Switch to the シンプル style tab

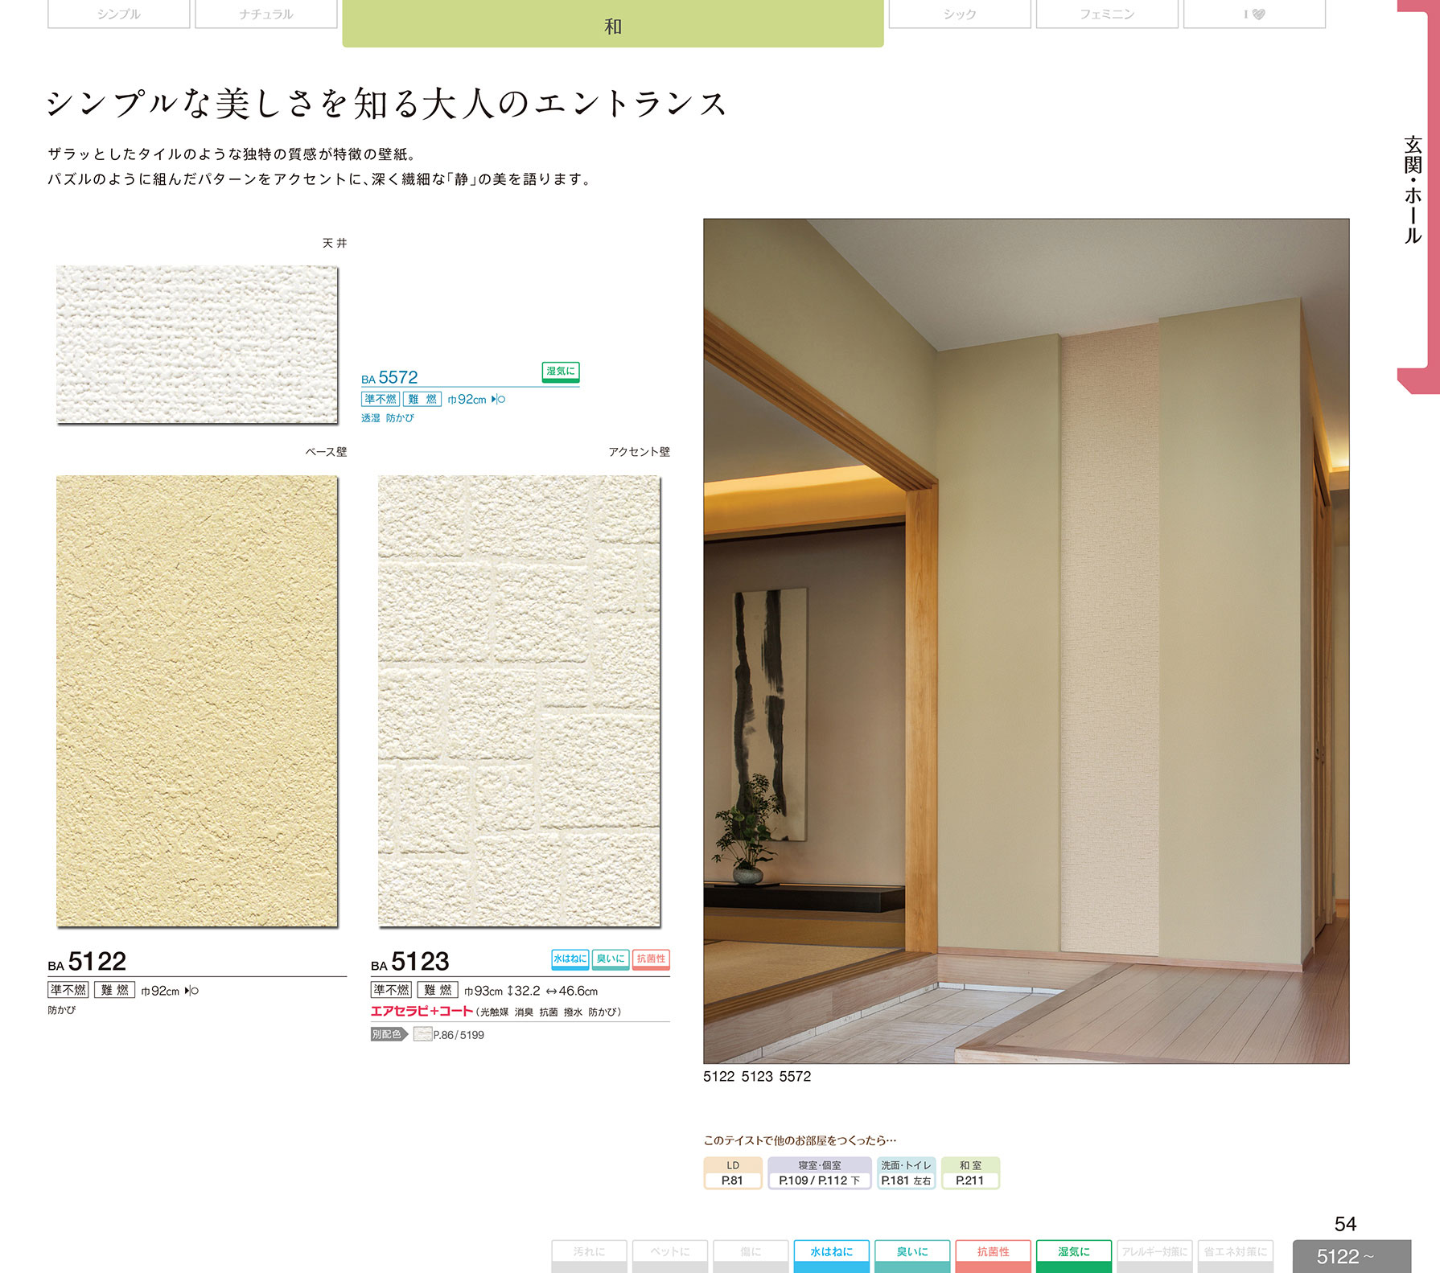pyautogui.click(x=118, y=14)
